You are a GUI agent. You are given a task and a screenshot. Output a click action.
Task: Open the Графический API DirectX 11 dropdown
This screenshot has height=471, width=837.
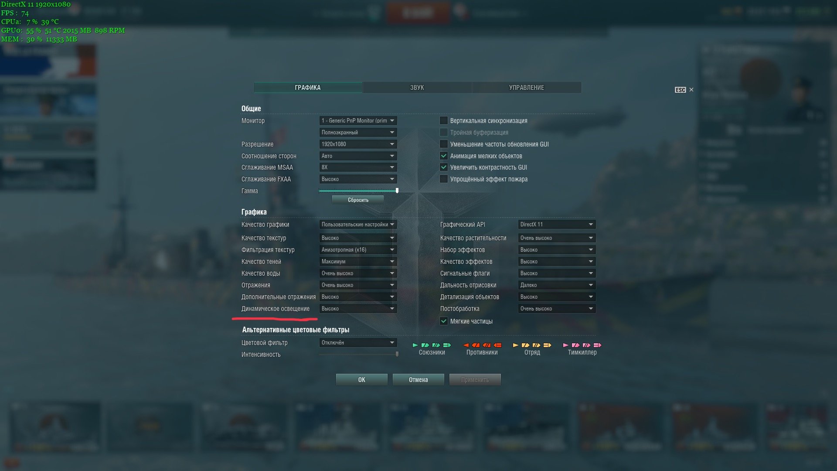pos(557,224)
